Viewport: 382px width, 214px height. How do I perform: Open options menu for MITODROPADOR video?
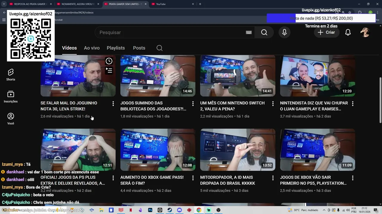coord(273,178)
